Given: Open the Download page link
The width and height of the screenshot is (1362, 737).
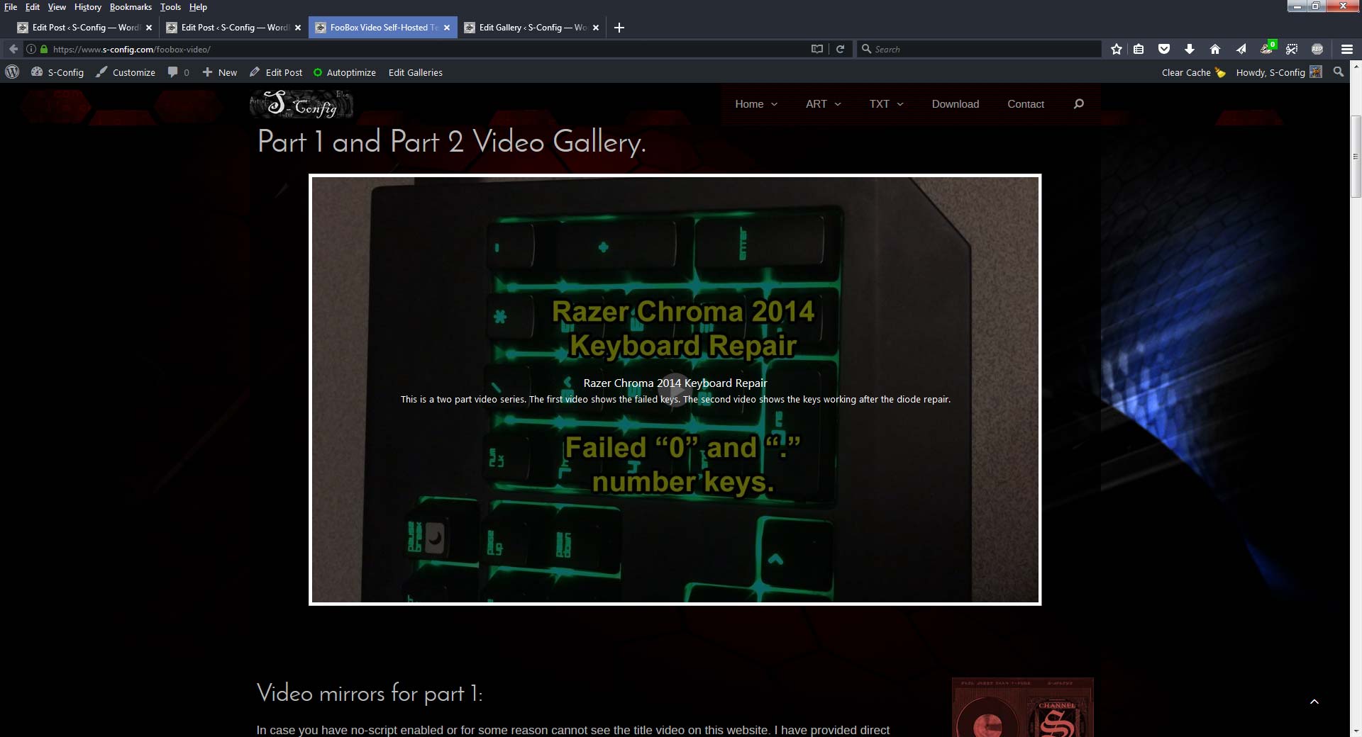Looking at the screenshot, I should click(955, 104).
